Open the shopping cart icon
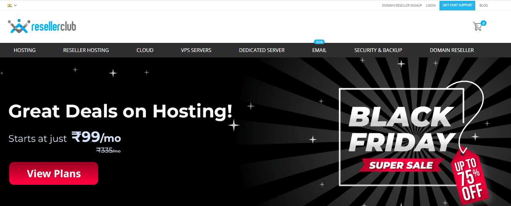This screenshot has width=511, height=206. pyautogui.click(x=477, y=27)
